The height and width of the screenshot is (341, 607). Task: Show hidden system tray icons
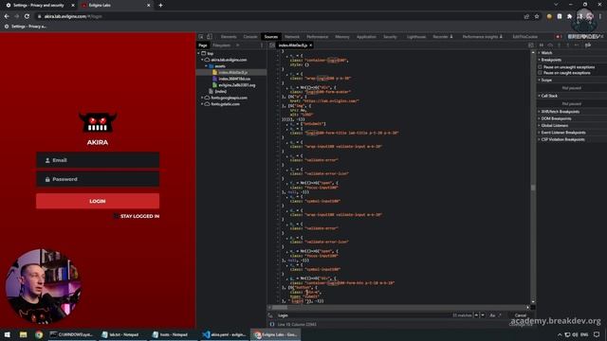560,334
